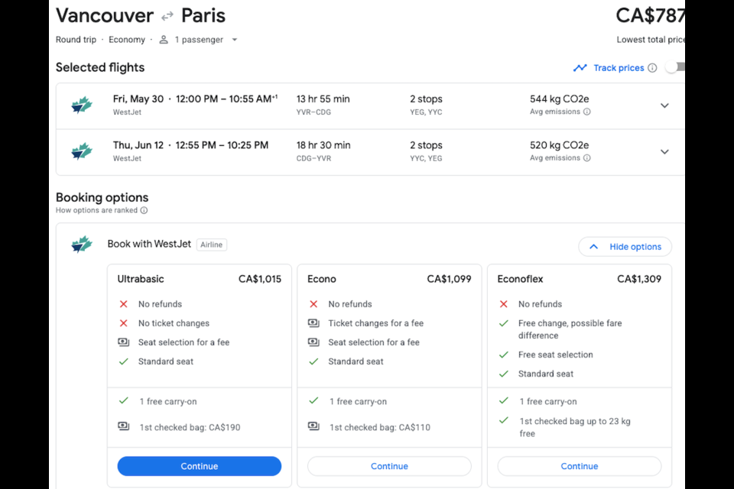
Task: Click the Track prices trend line icon
Action: pos(580,68)
